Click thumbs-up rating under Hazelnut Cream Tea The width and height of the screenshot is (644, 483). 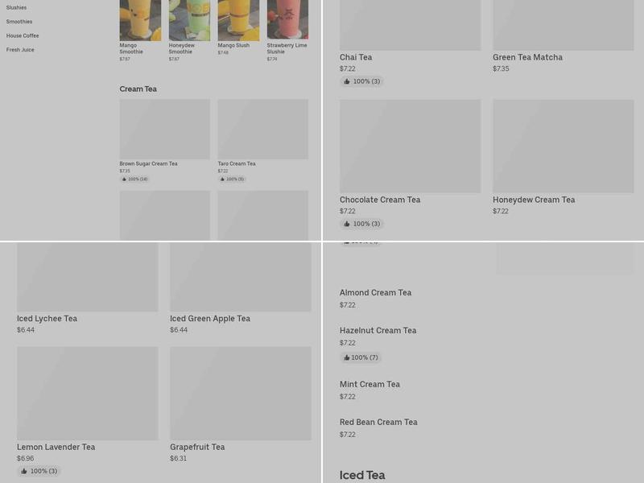(x=361, y=357)
